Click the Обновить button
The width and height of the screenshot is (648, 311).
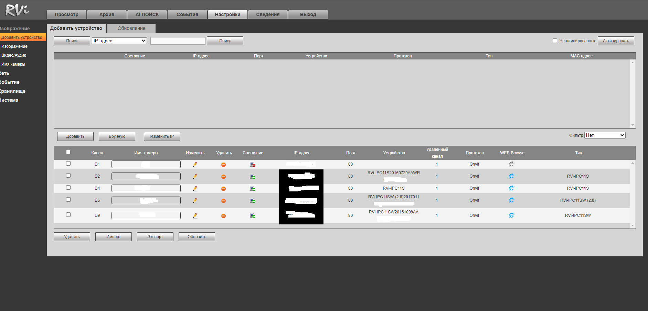(197, 237)
